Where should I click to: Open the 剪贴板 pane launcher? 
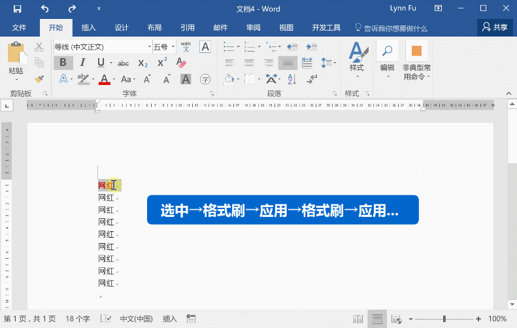[x=46, y=93]
